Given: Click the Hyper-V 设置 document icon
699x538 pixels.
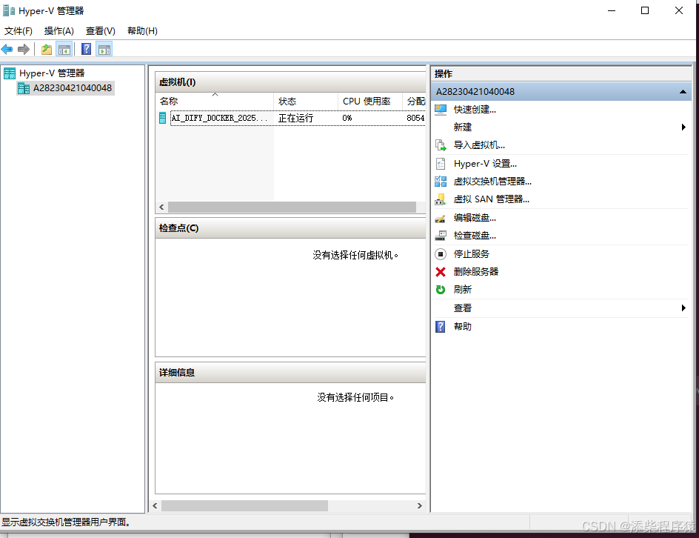Looking at the screenshot, I should click(x=441, y=164).
